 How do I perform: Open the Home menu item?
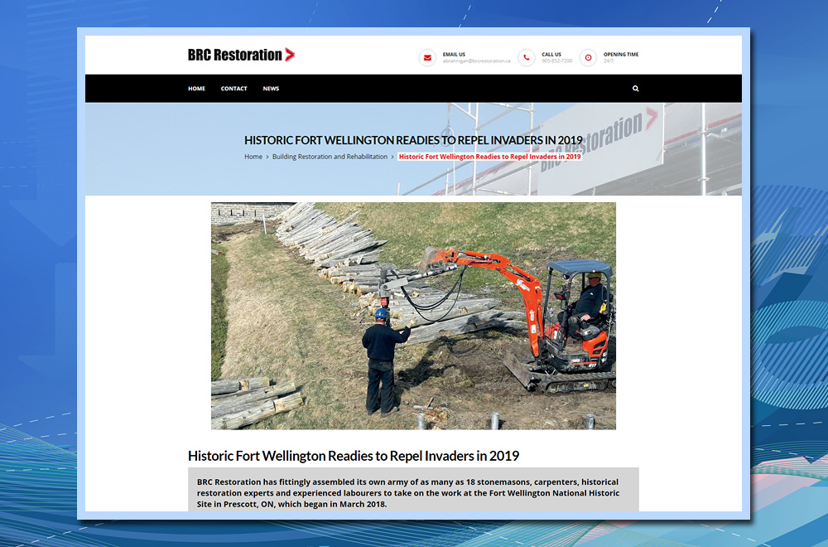click(x=196, y=89)
